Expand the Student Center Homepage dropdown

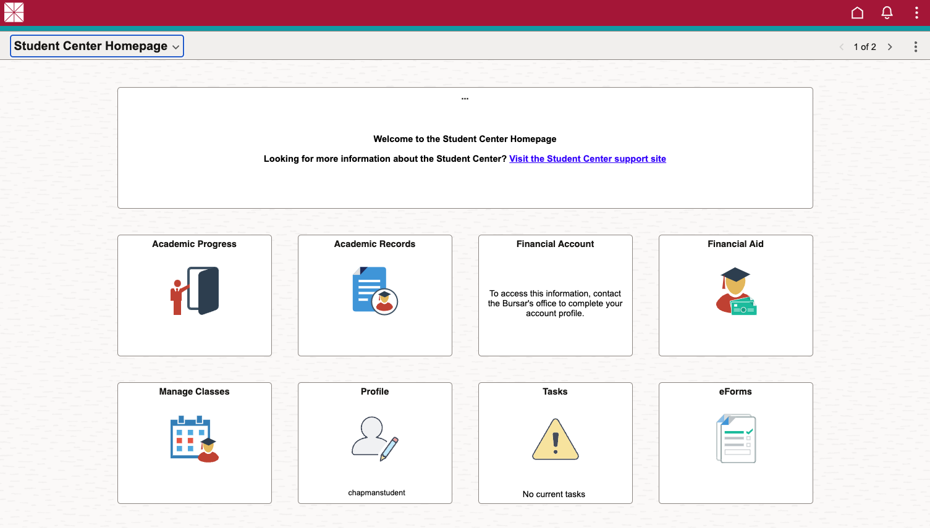tap(97, 46)
